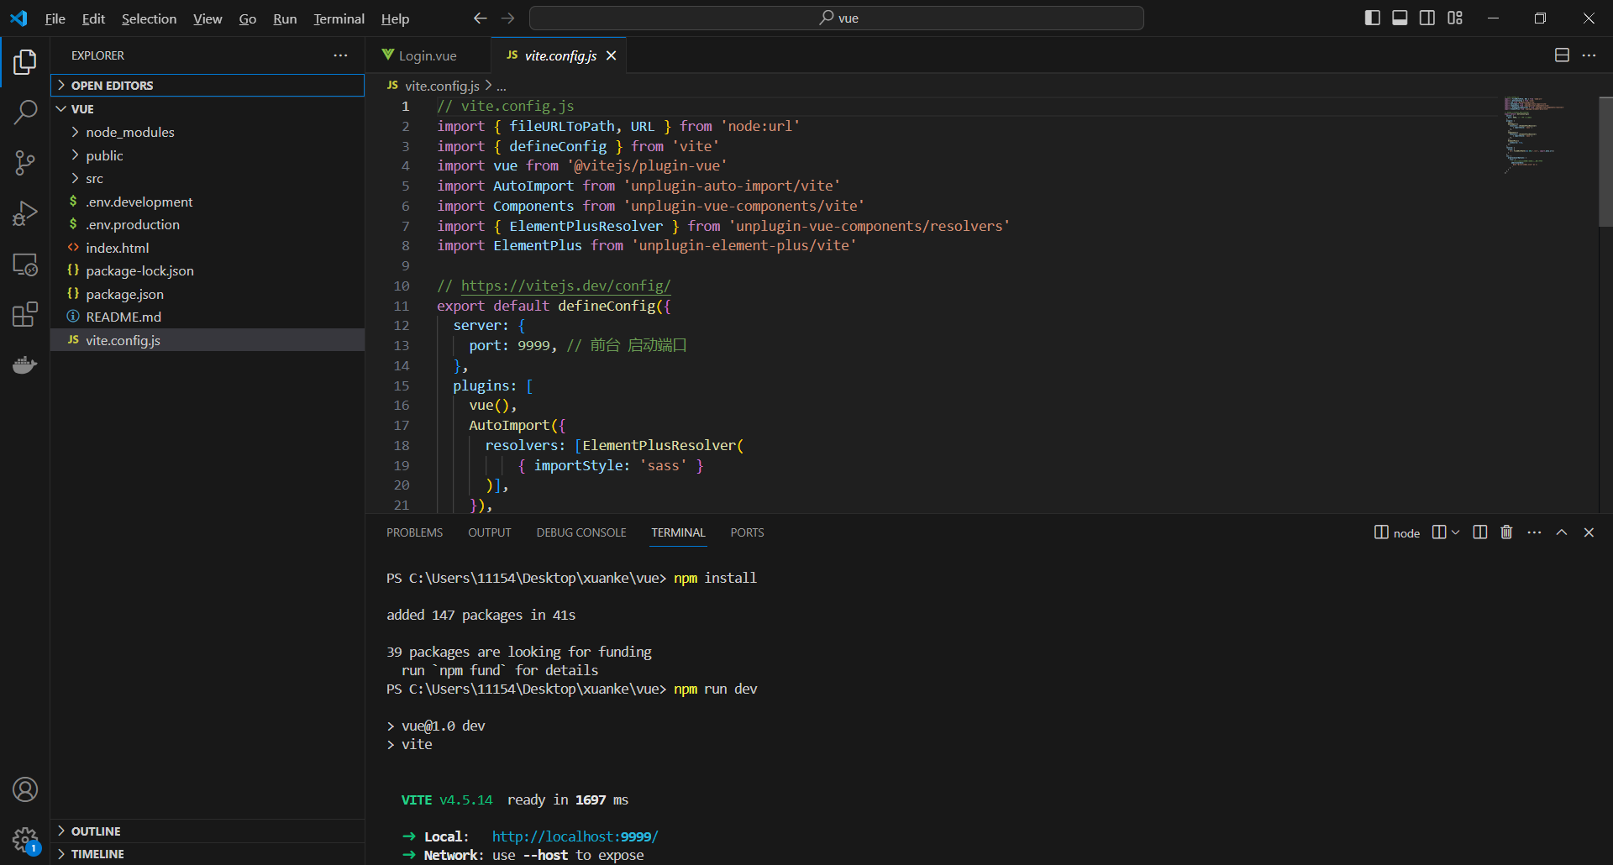
Task: Expand the OPEN EDITORS section
Action: point(208,86)
